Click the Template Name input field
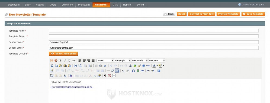This screenshot has width=270, height=103. tap(154, 31)
